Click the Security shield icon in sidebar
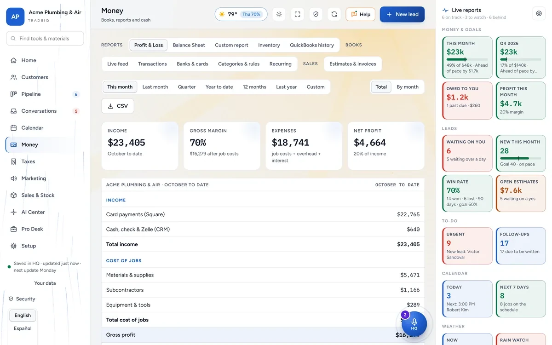Screen dimensions: 552x345 coord(11,299)
